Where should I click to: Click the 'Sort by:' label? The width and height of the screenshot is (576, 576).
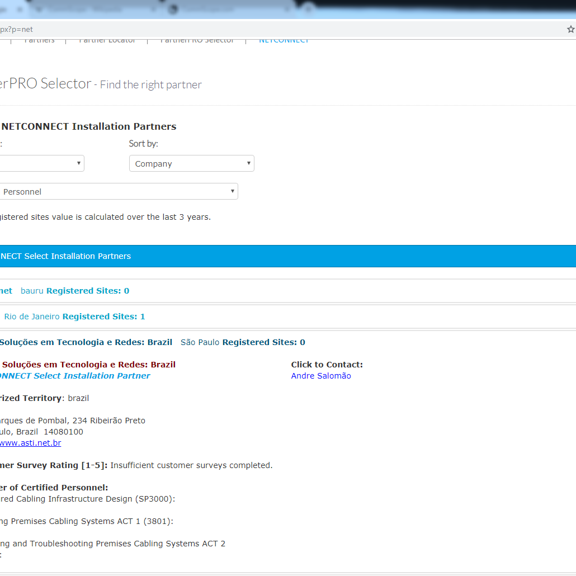coord(143,144)
